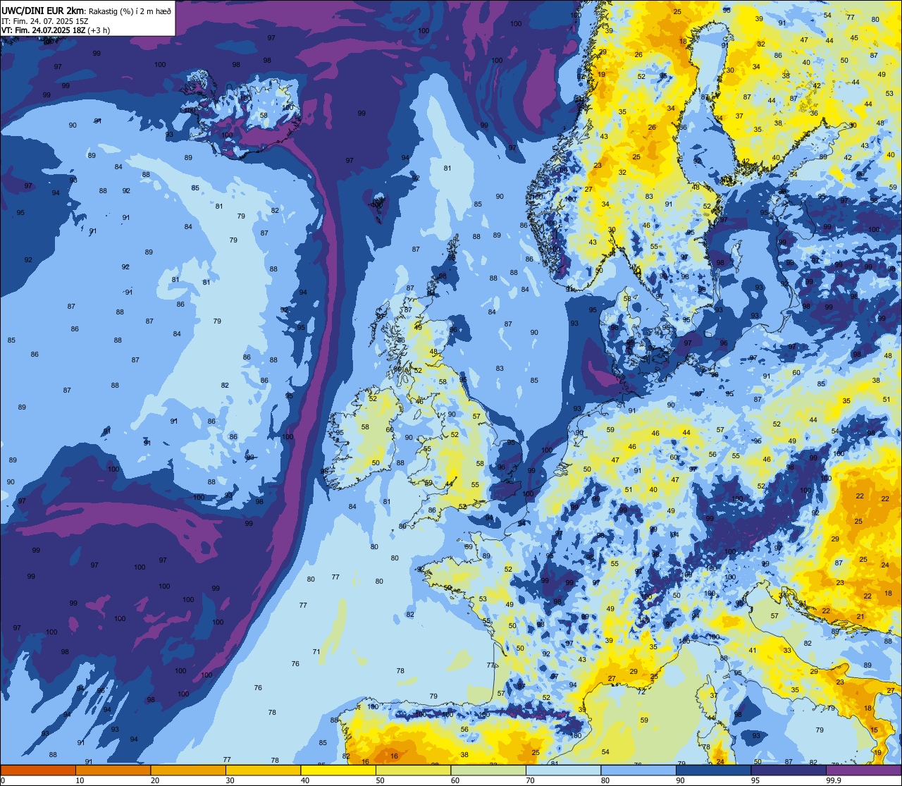Click the humidity value "71" on the map
The width and height of the screenshot is (902, 786).
(x=316, y=652)
